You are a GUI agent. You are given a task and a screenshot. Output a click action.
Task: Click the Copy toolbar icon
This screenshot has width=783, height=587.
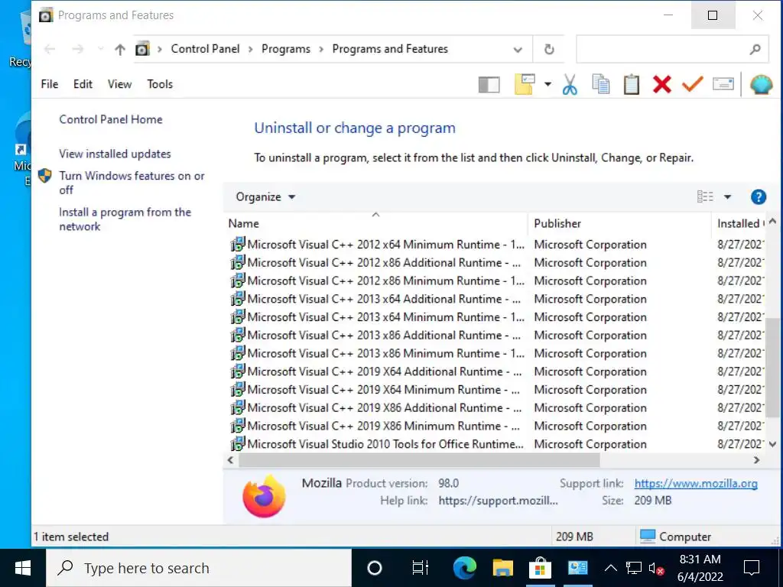(600, 84)
